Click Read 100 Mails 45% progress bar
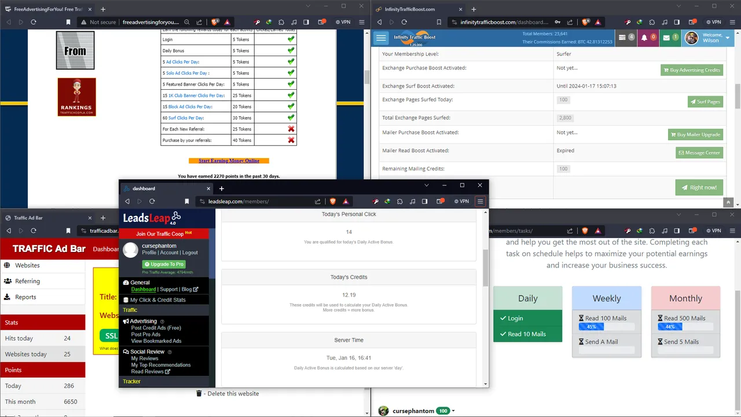Image resolution: width=741 pixels, height=417 pixels. click(607, 327)
